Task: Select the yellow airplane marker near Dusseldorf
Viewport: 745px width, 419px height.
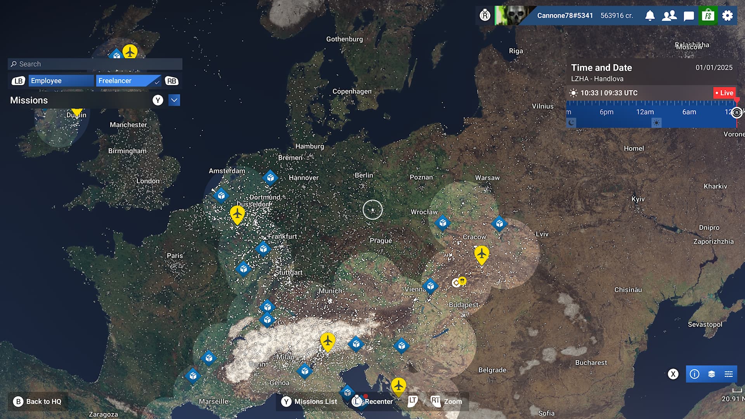Action: tap(237, 214)
